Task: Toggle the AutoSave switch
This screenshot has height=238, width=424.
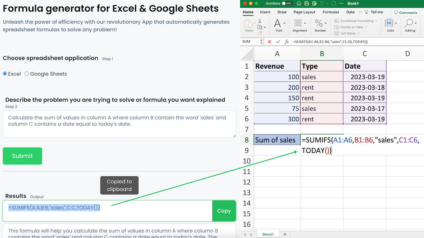Action: coord(287,3)
